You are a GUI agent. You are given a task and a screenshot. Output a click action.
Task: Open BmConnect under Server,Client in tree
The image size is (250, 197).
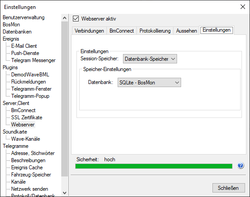tap(23, 110)
